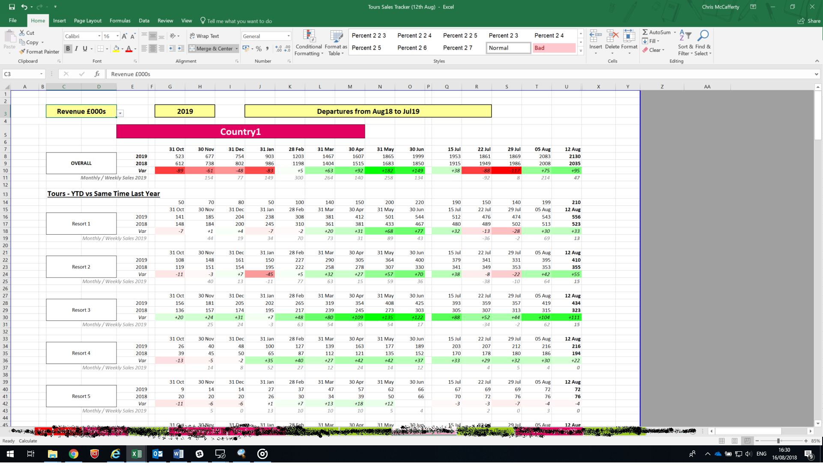Viewport: 823px width, 474px height.
Task: Click Accounting Number Format icon
Action: [246, 49]
